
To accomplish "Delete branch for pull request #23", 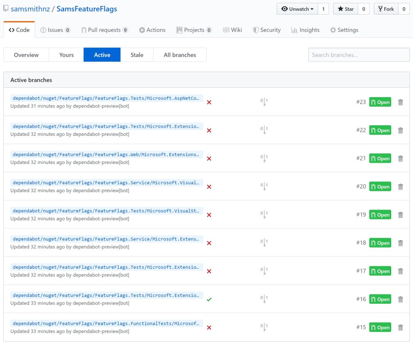I will click(x=400, y=102).
